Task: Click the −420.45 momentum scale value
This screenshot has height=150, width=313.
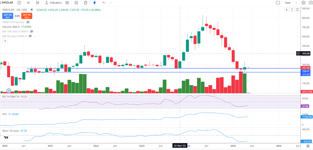Action: click(x=306, y=142)
